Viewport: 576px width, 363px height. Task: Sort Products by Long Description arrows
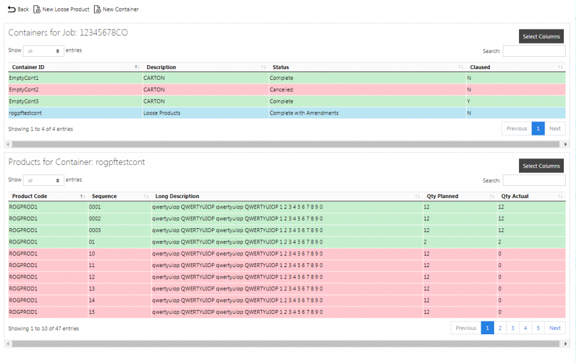point(417,196)
